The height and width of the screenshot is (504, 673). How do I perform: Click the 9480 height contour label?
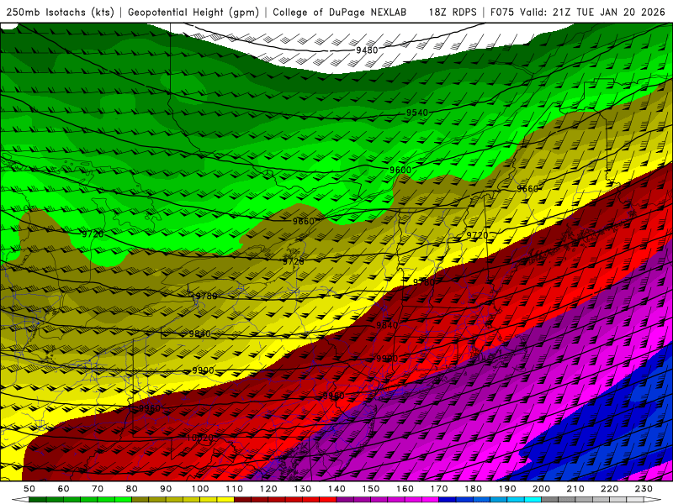[367, 50]
